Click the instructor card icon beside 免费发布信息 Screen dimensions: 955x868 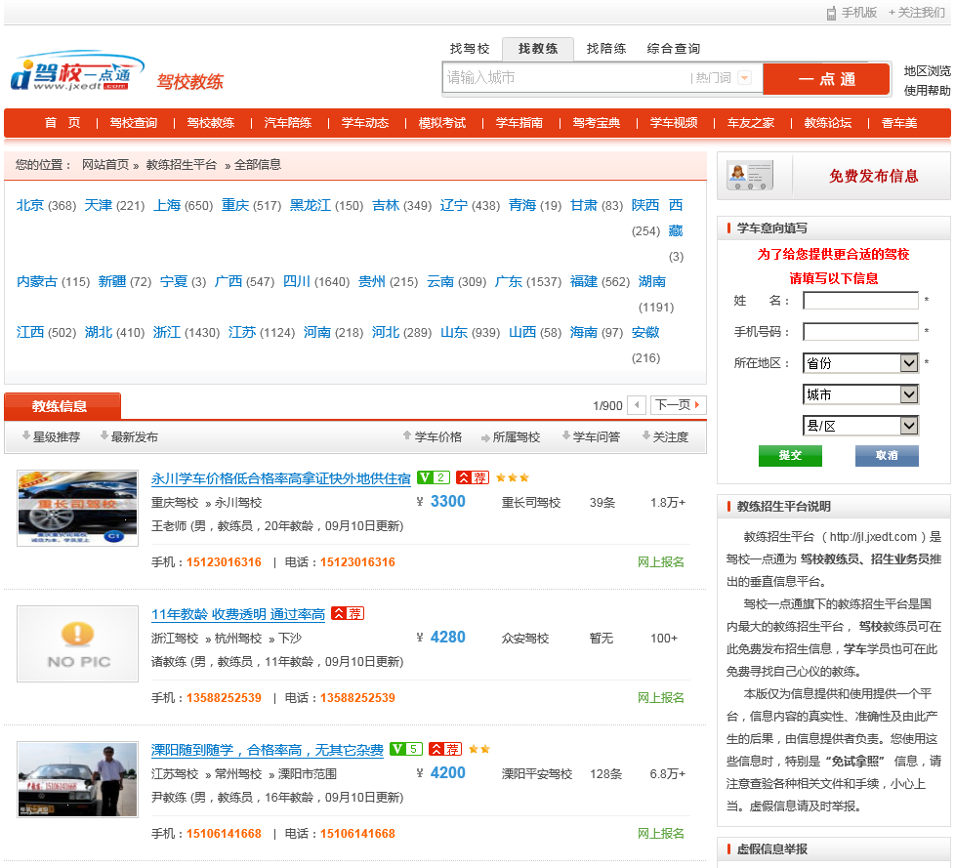pos(750,176)
